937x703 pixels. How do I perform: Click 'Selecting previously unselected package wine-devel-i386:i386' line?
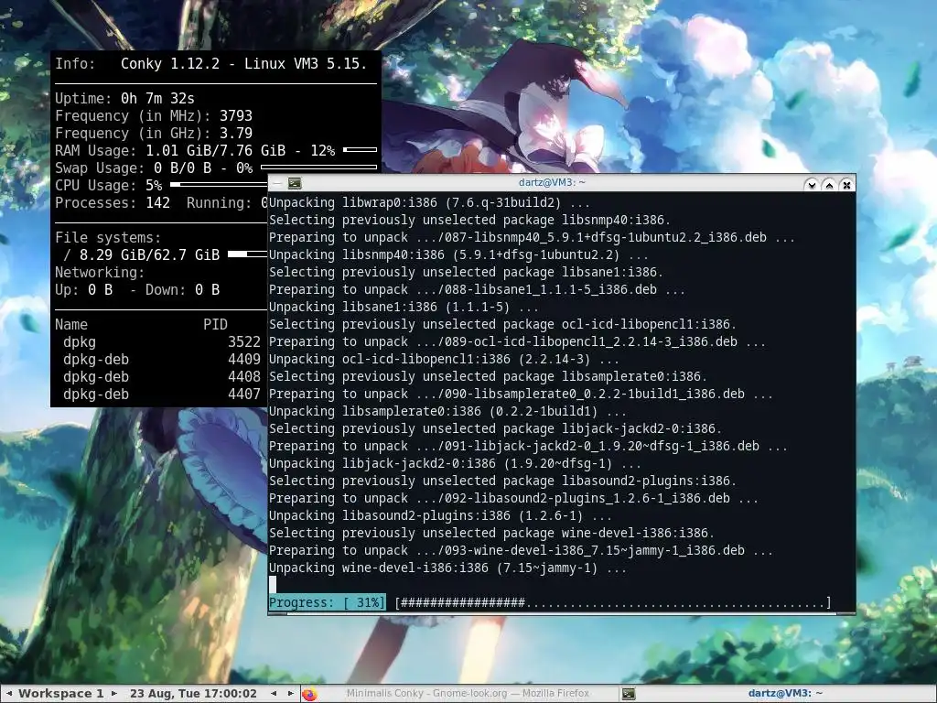click(491, 534)
